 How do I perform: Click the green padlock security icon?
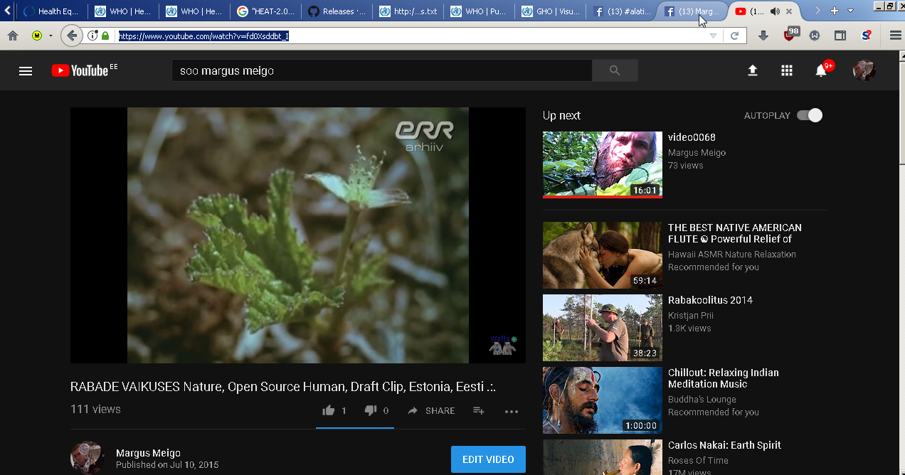[x=105, y=36]
